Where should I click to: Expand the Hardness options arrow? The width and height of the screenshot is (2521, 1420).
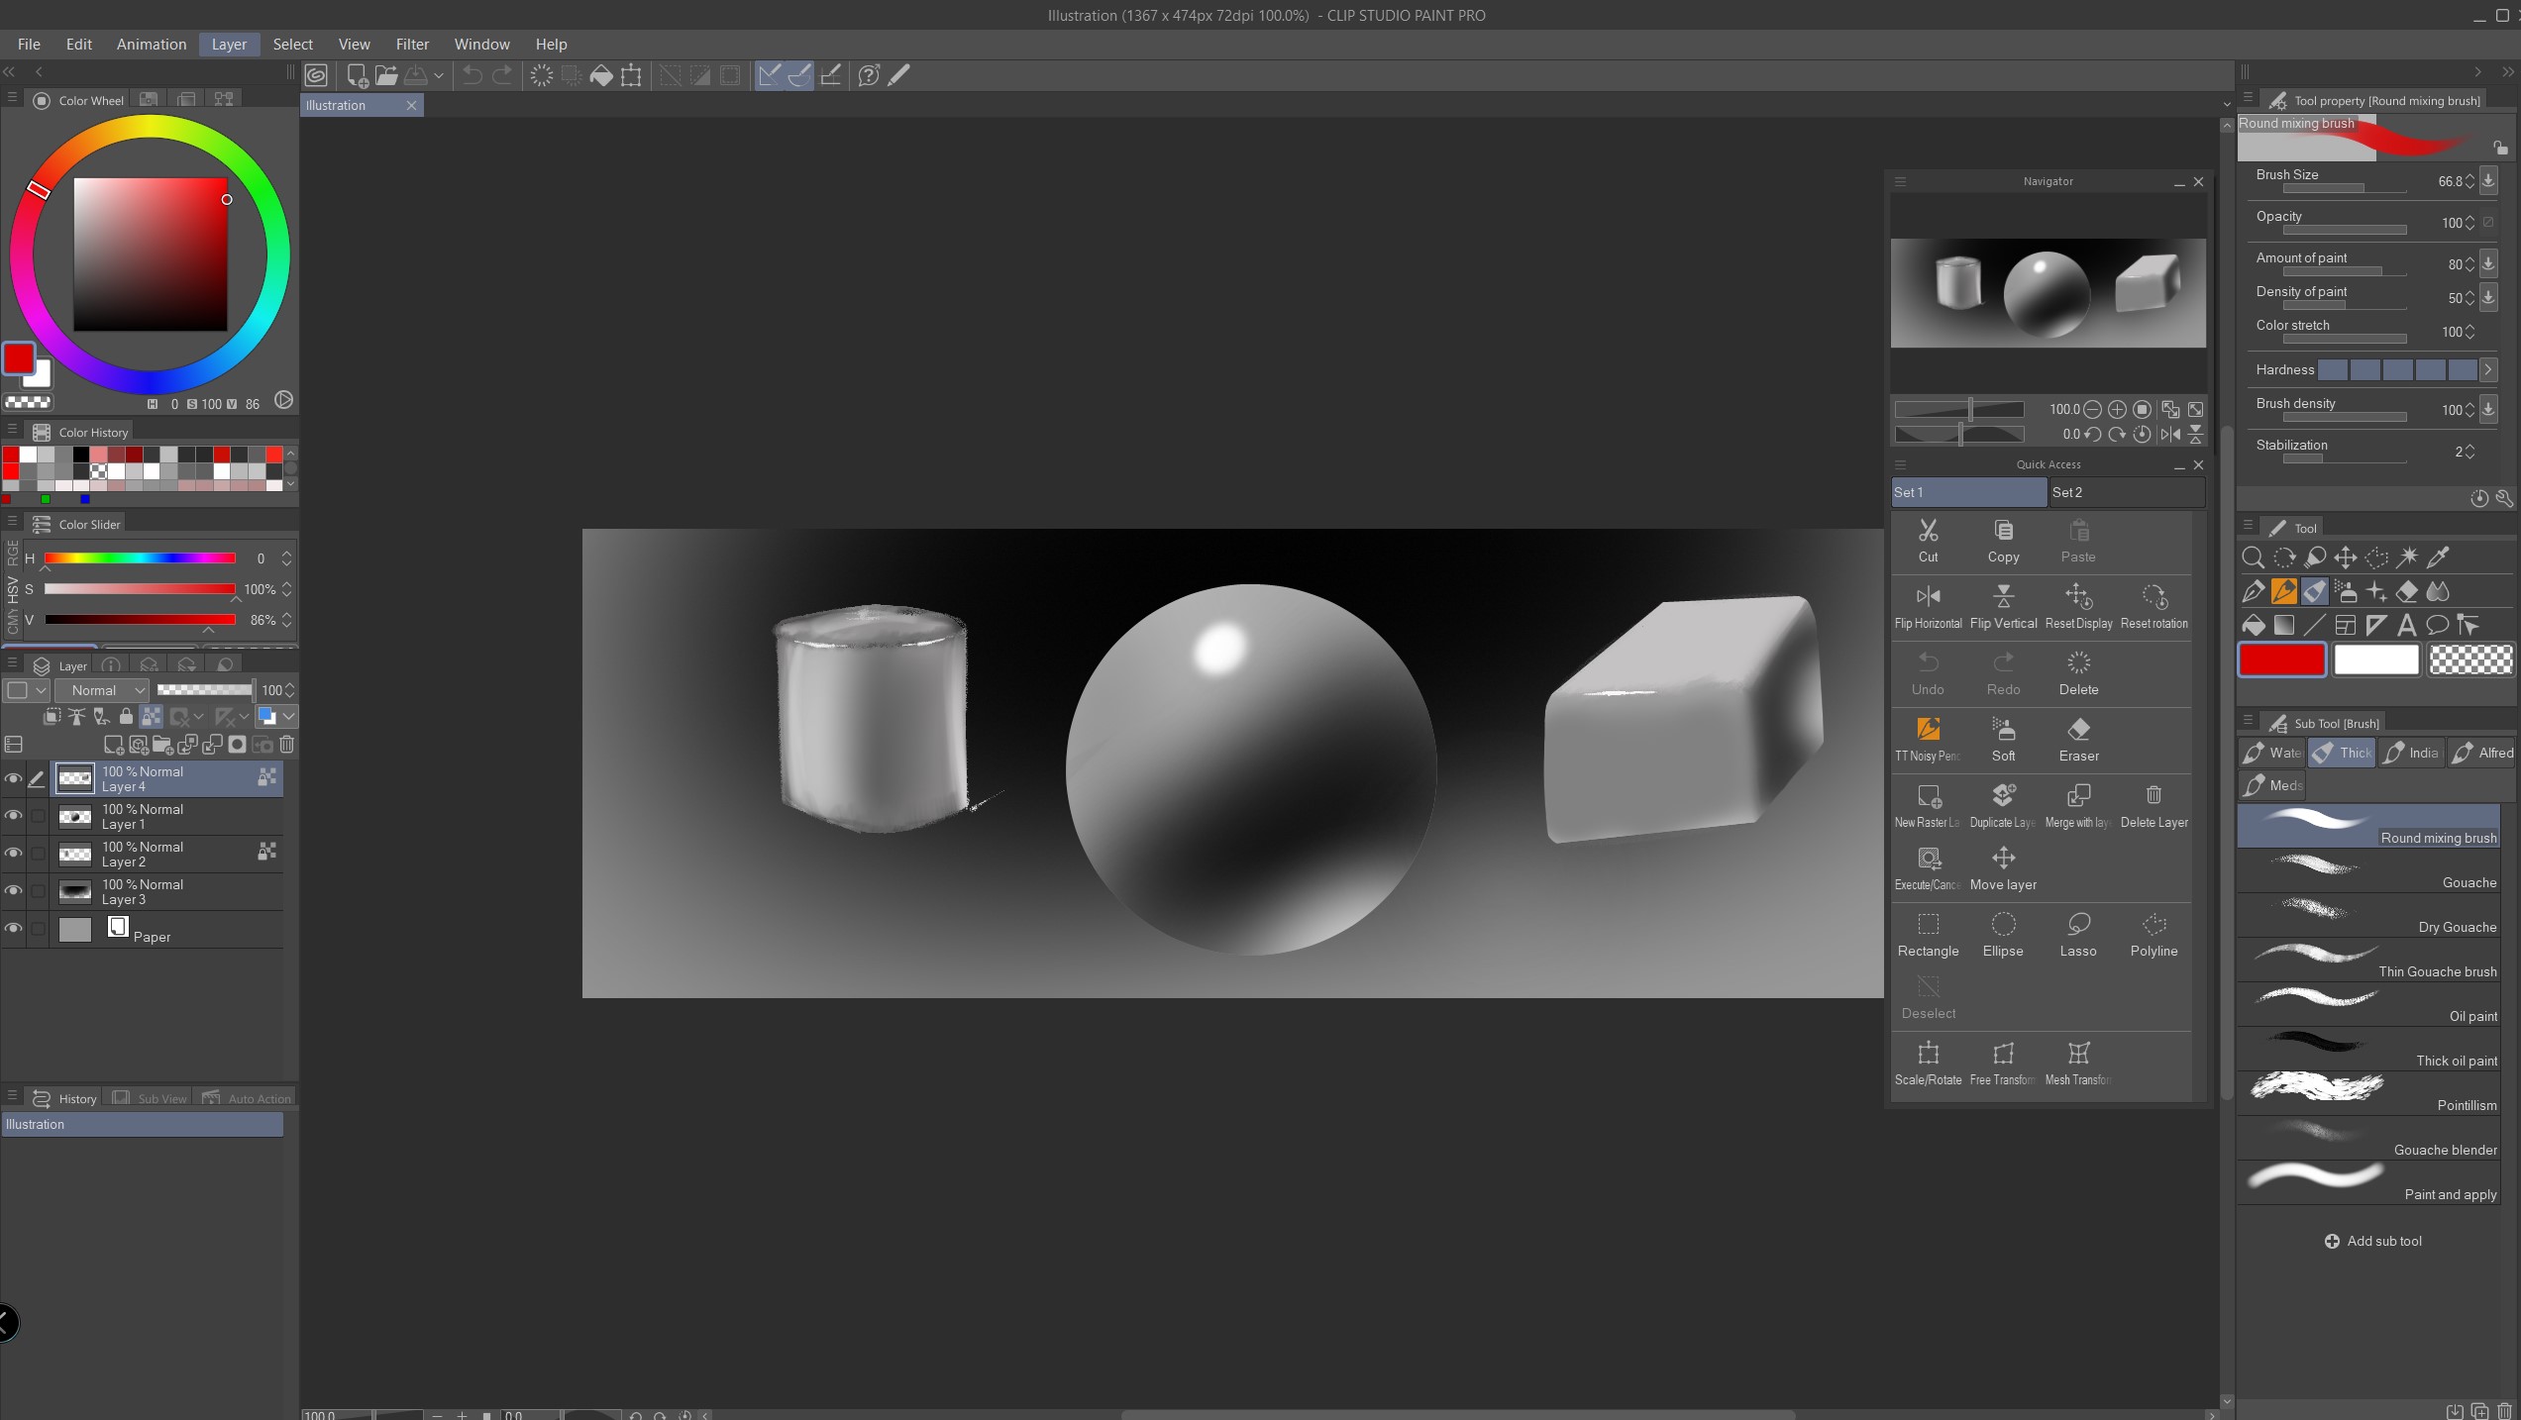[x=2487, y=369]
